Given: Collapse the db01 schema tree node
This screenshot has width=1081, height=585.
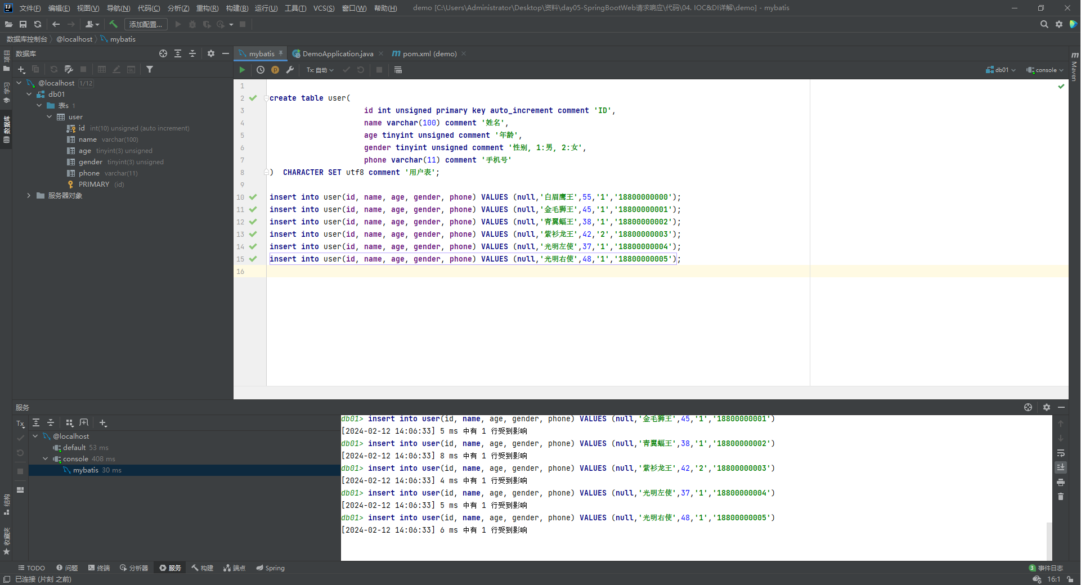Looking at the screenshot, I should (29, 94).
